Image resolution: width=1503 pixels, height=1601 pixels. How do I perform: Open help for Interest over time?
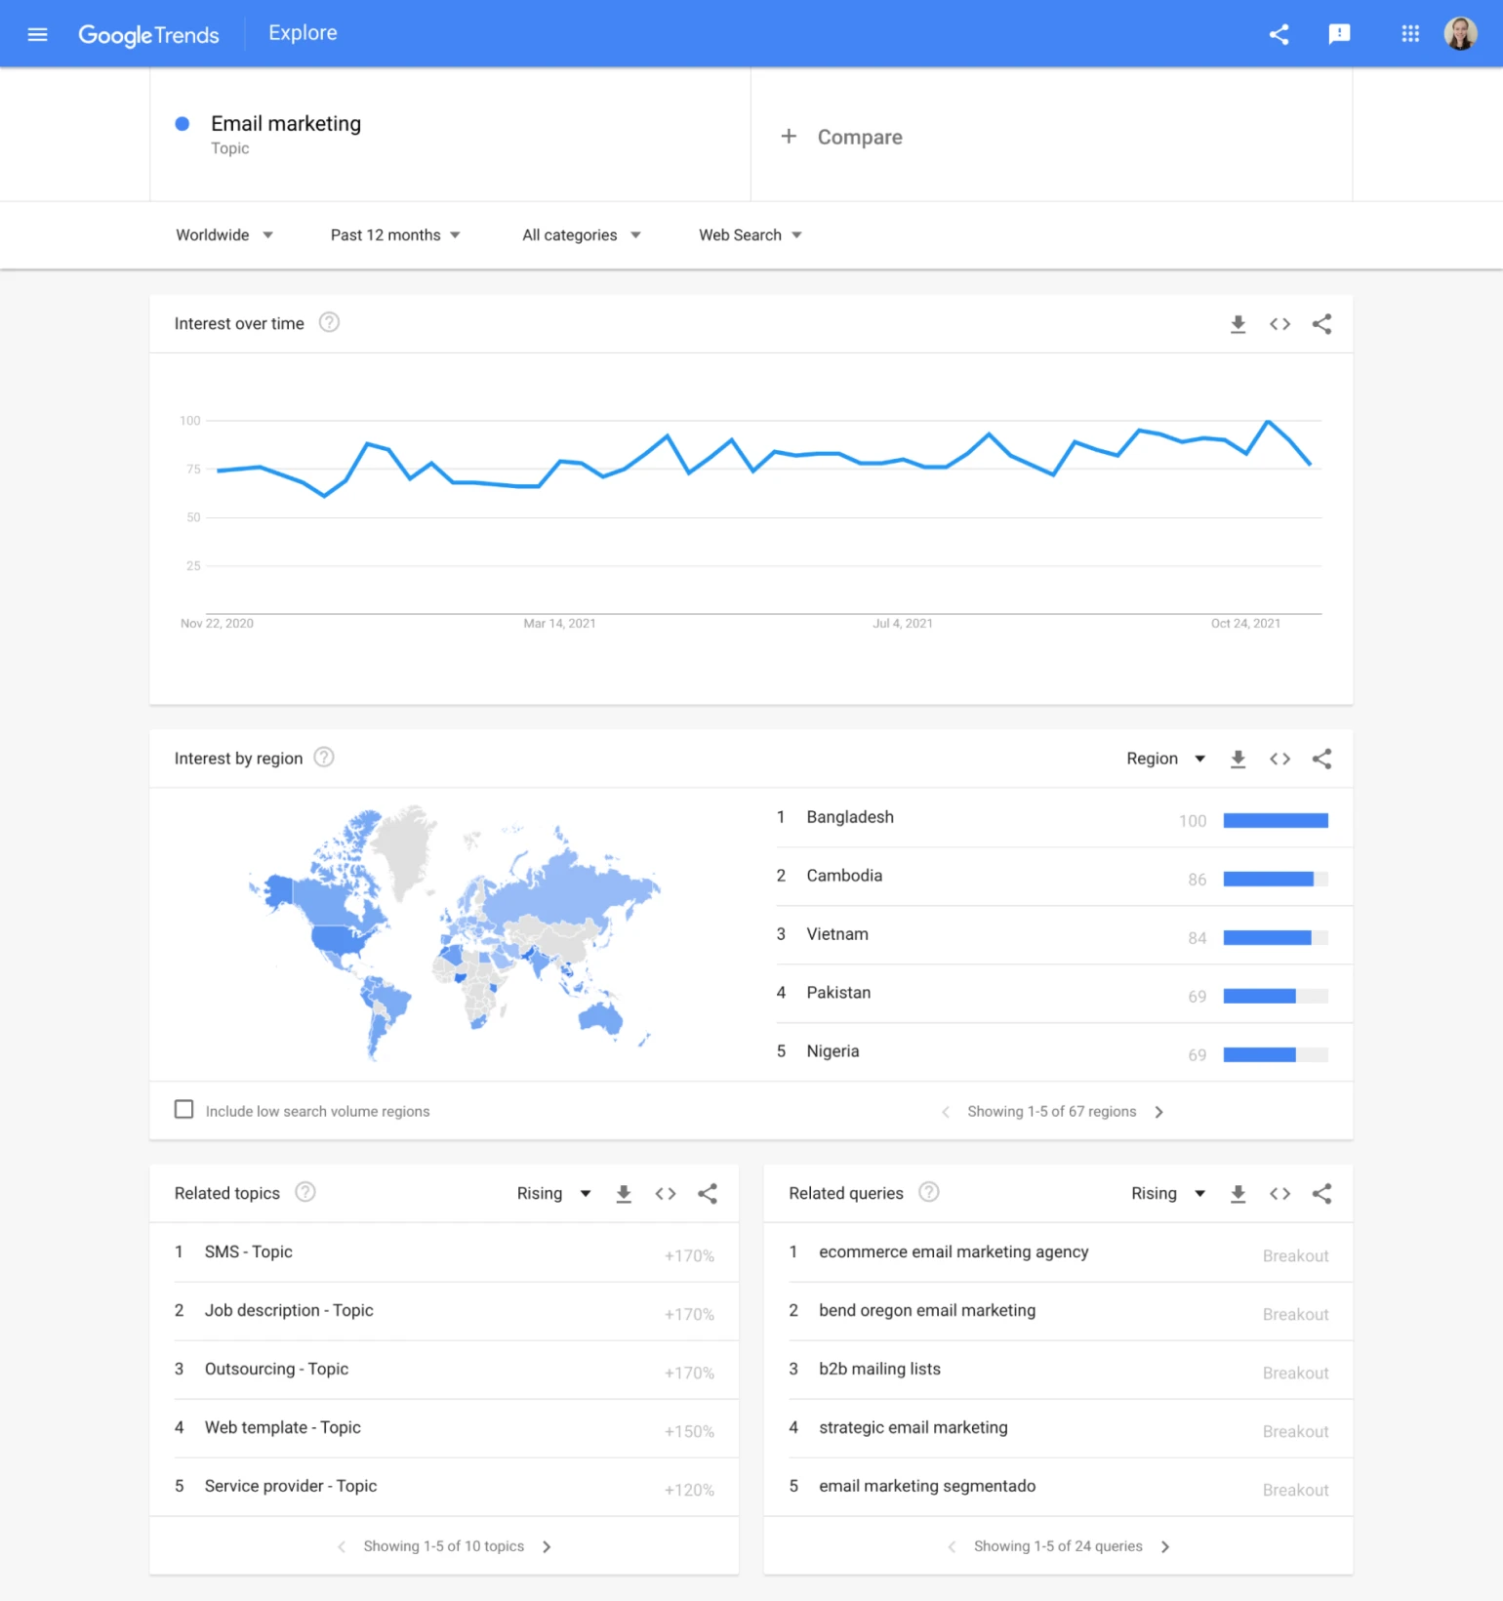point(329,322)
